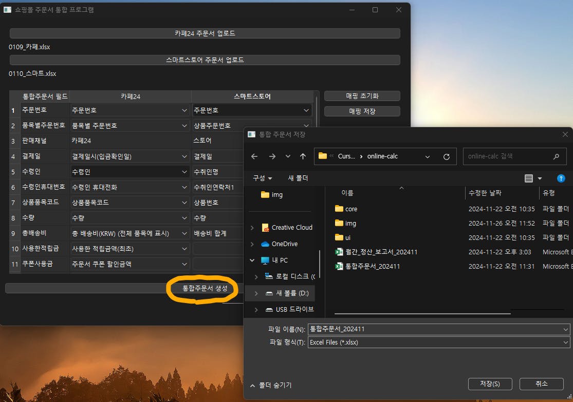The width and height of the screenshot is (573, 402).
Task: Click 취소 button in save dialog
Action: pyautogui.click(x=541, y=384)
